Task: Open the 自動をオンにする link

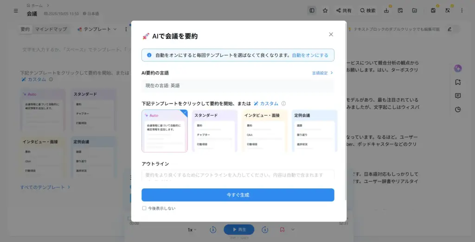Action: [310, 55]
